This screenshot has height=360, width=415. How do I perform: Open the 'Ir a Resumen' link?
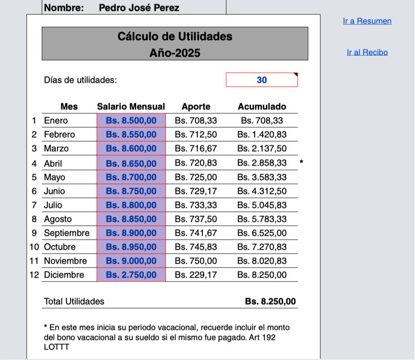pyautogui.click(x=367, y=21)
